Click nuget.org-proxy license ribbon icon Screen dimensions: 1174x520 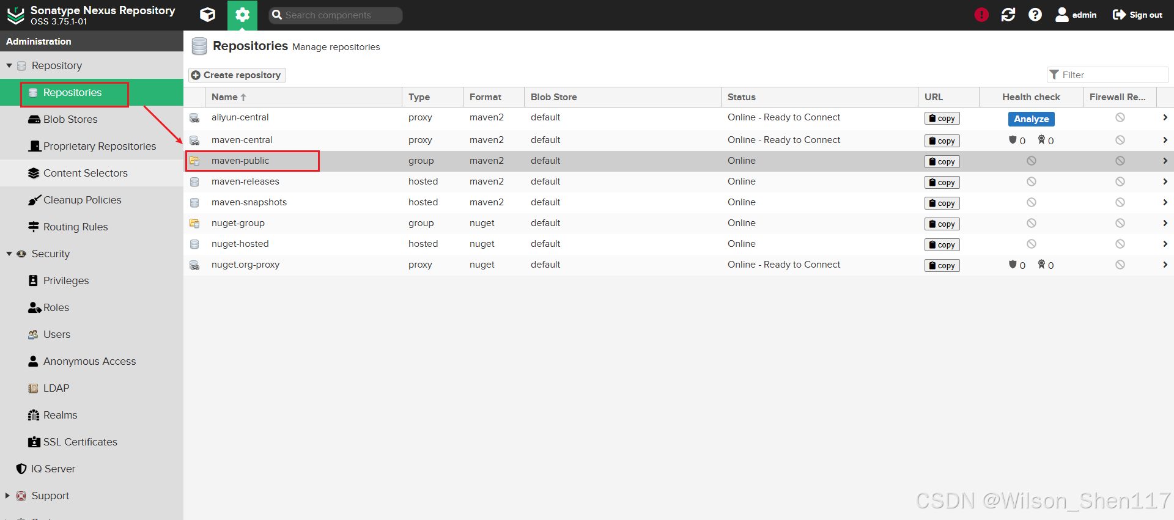1041,265
